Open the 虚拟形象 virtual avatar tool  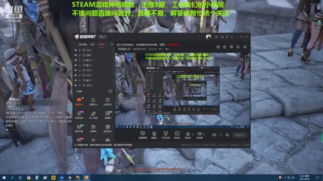pyautogui.click(x=79, y=128)
